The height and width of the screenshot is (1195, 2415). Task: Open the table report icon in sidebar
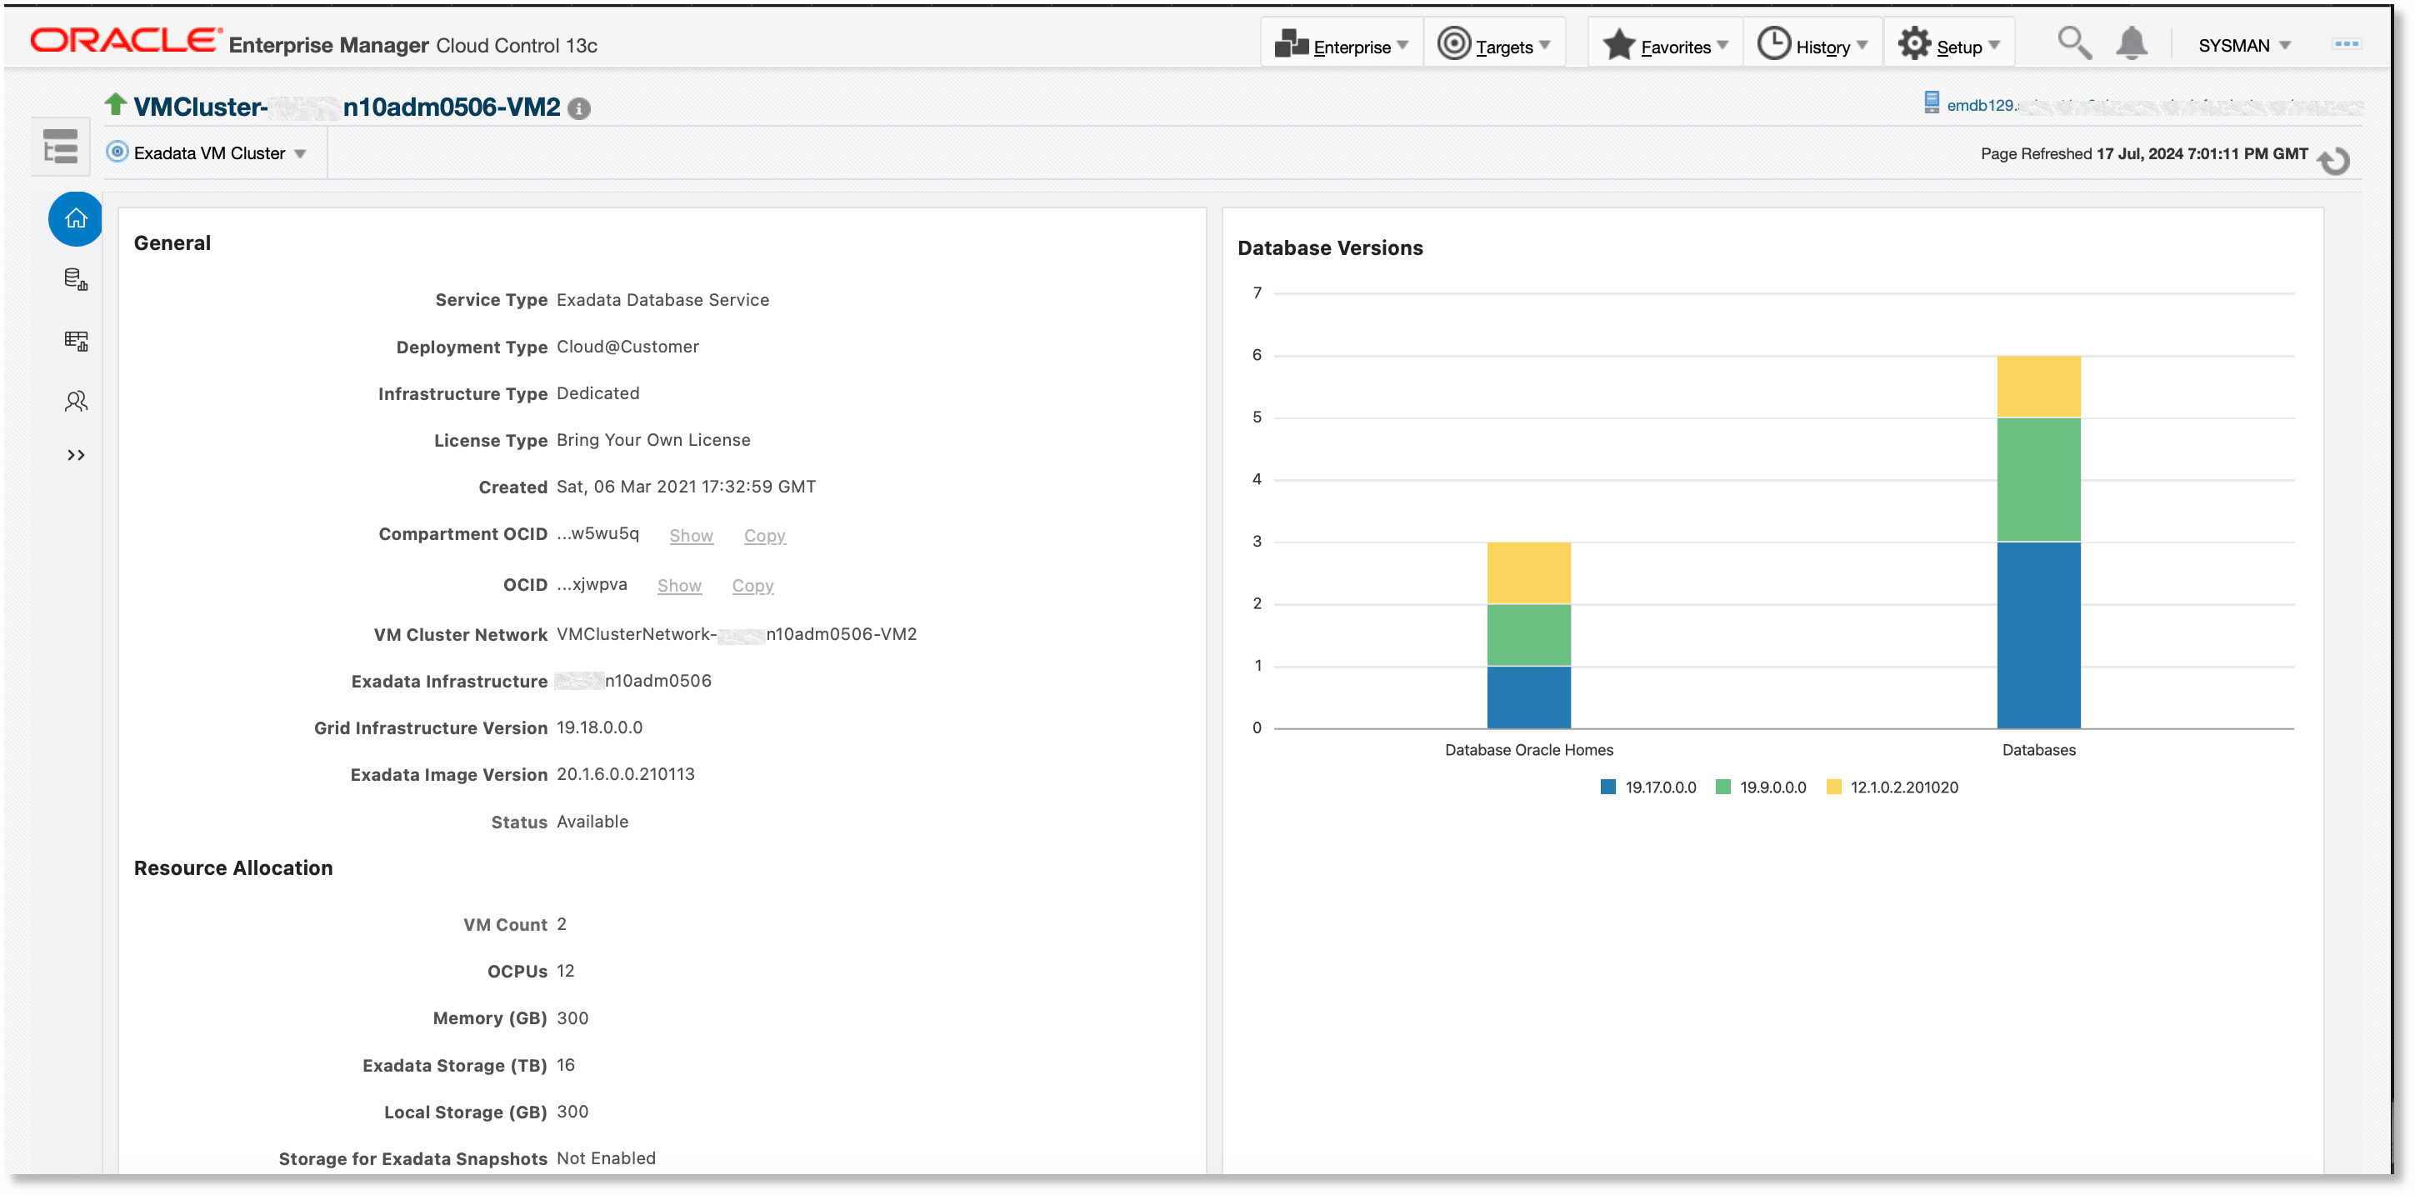point(74,340)
